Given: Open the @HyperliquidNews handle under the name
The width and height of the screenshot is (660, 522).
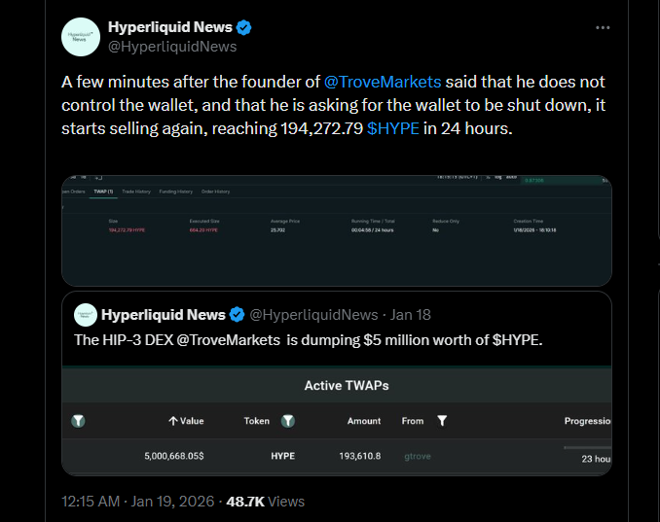Looking at the screenshot, I should (172, 47).
